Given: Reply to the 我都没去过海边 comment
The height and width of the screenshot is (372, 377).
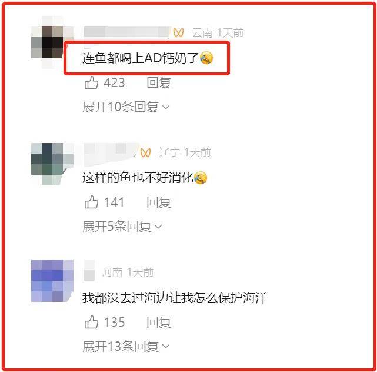Looking at the screenshot, I should pos(159,322).
